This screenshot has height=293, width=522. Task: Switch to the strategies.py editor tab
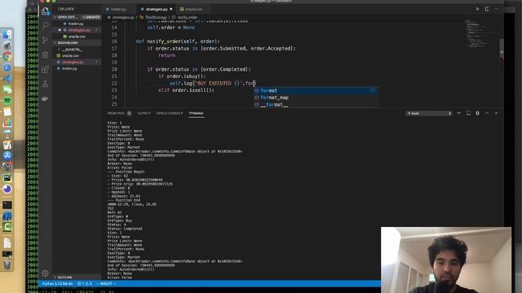(x=157, y=9)
